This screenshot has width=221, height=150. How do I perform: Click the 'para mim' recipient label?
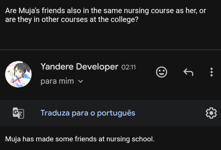57,81
